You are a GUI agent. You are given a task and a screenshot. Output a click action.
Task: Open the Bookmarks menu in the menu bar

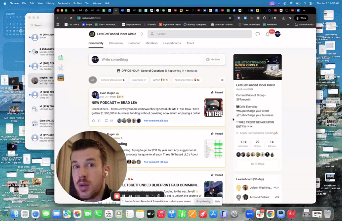tap(64, 3)
